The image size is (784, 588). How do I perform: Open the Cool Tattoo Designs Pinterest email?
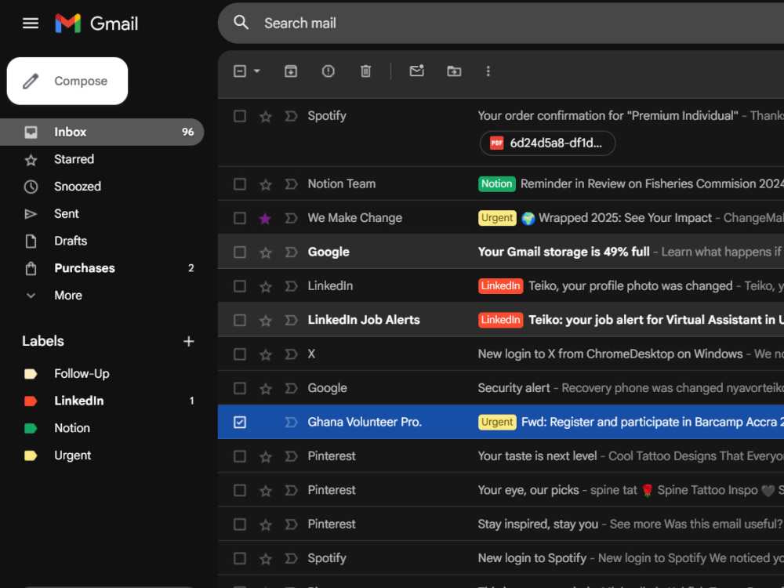point(500,456)
